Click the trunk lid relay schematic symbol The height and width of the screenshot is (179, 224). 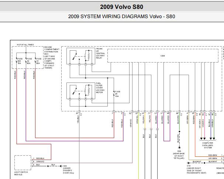[x=81, y=56]
